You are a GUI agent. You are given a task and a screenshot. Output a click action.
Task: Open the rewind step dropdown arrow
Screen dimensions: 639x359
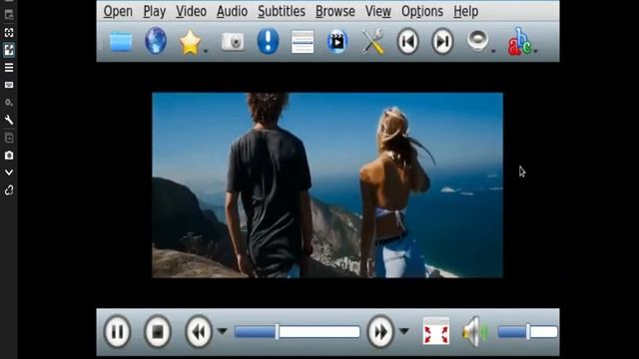coord(222,331)
